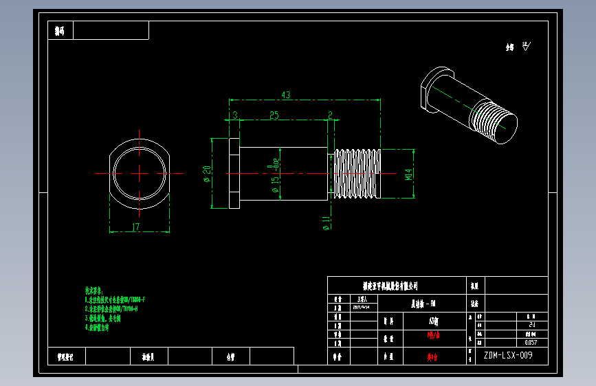Select the "25" shank length dimension

pos(274,115)
